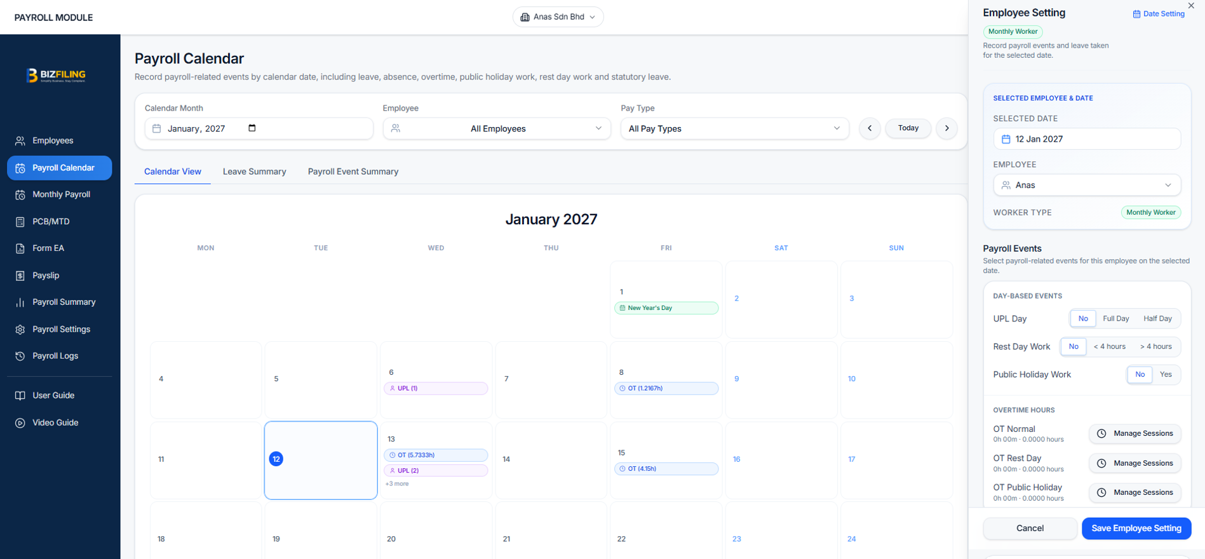The width and height of the screenshot is (1205, 559).
Task: Click the Selected Date 12 Jan 2027 field
Action: click(1087, 139)
